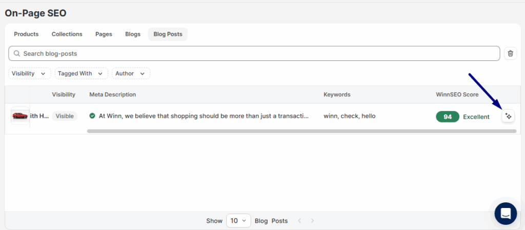Click the 94 score badge

(448, 117)
